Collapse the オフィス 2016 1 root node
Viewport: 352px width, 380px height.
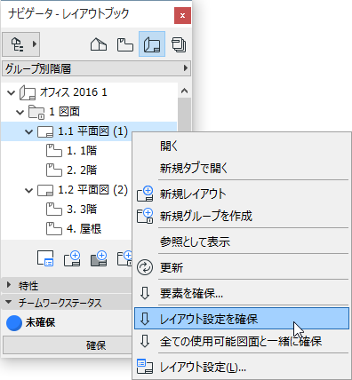pos(11,92)
